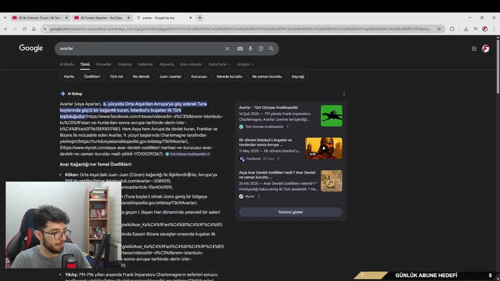Screen dimensions: 500x281
Task: Click into the avarlar search field
Action: pyautogui.click(x=141, y=48)
